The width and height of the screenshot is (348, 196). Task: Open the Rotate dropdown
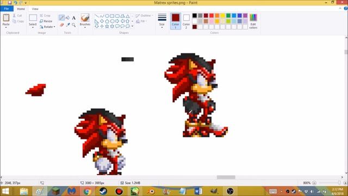tap(47, 27)
